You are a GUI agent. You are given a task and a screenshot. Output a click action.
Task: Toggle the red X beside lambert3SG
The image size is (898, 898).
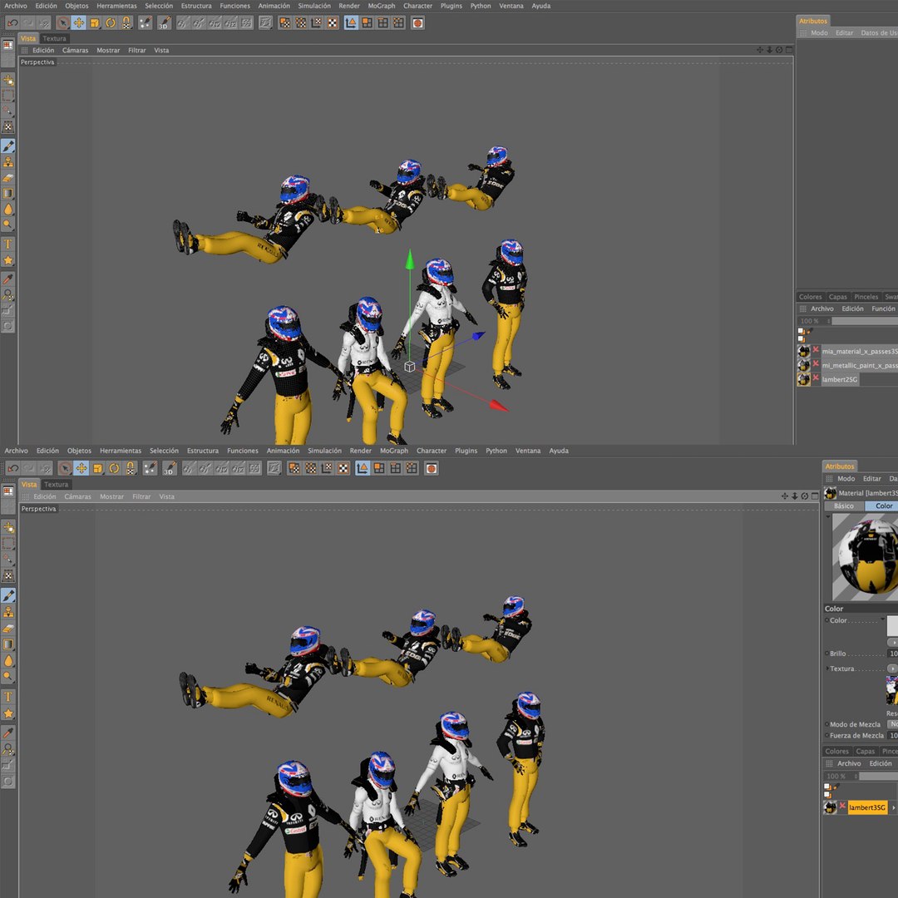842,807
